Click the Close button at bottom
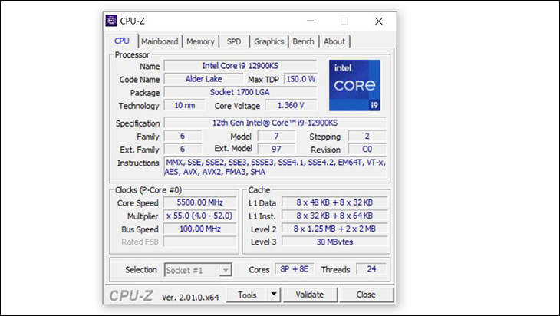The width and height of the screenshot is (560, 316). [366, 295]
